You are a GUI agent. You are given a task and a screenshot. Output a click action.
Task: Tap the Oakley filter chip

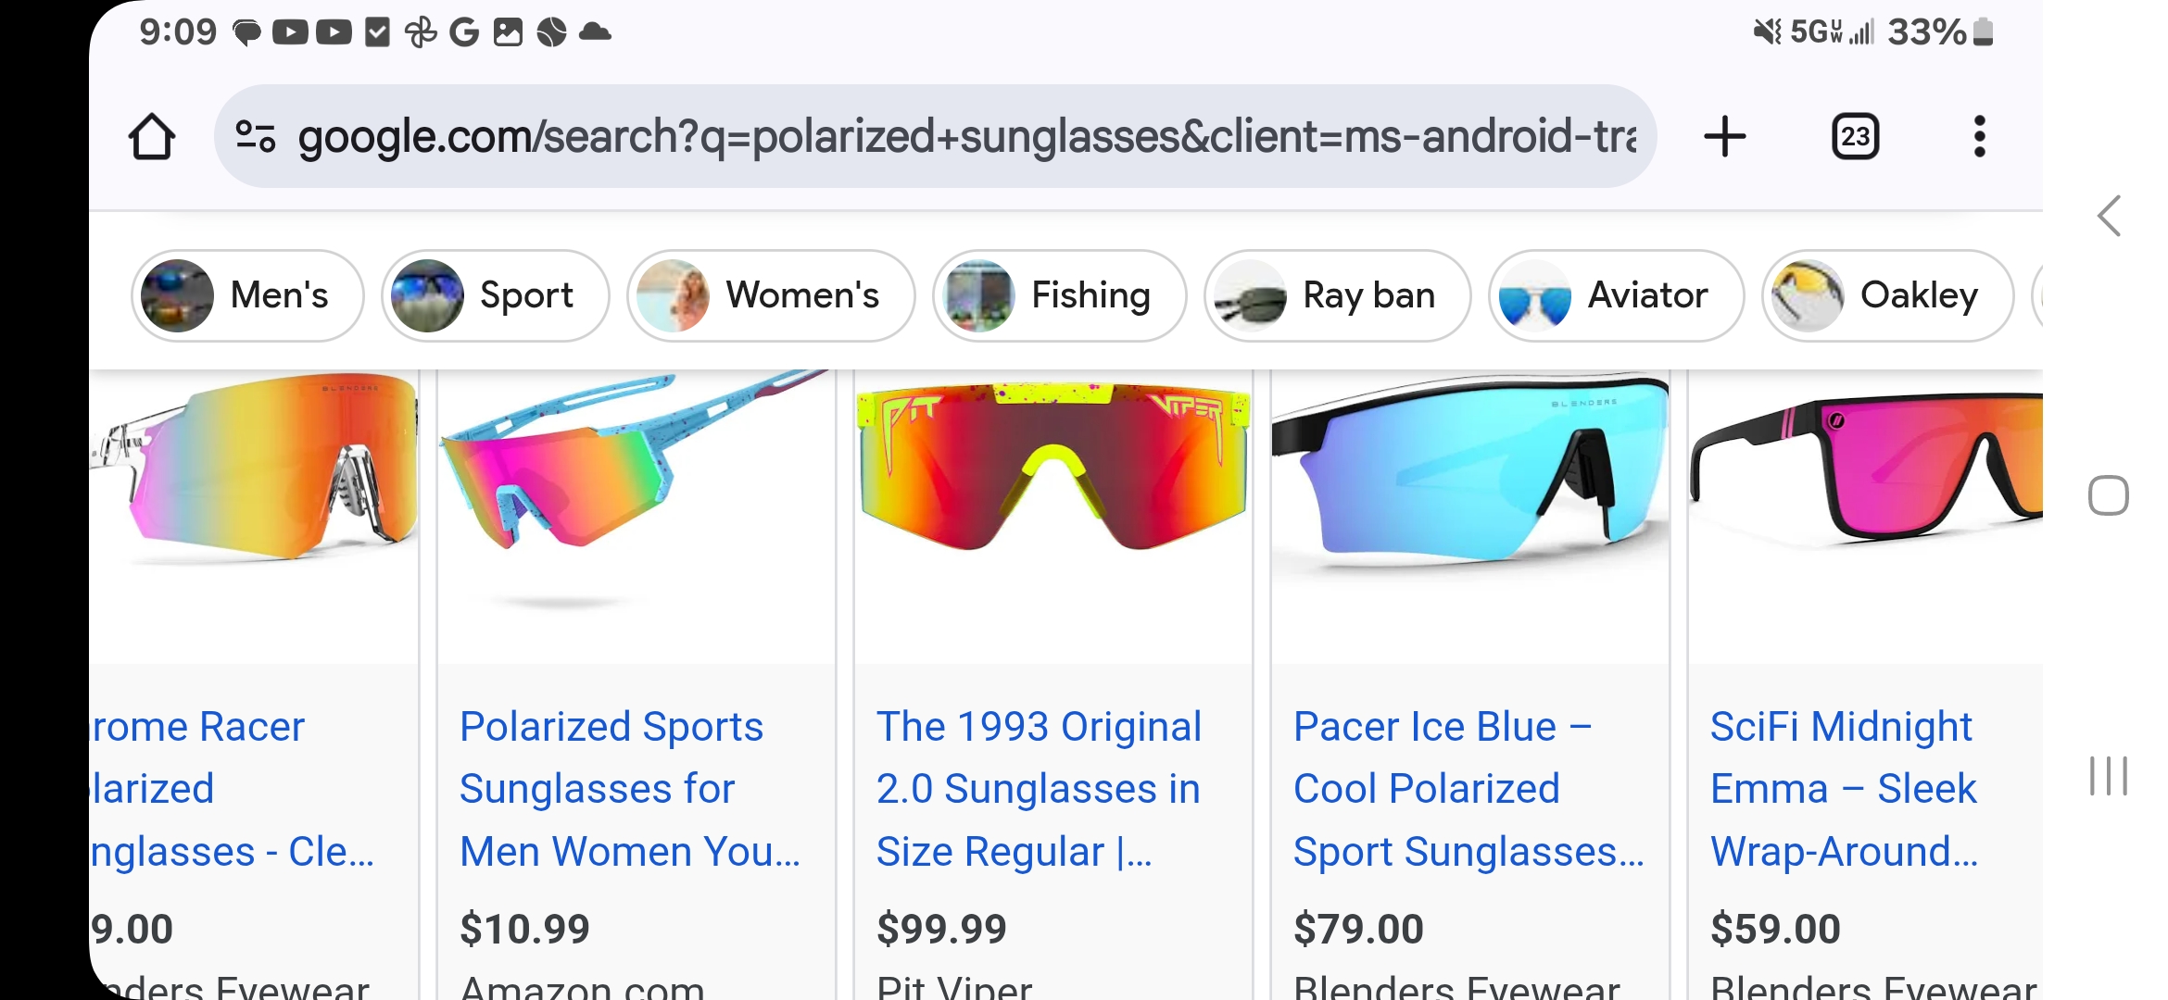coord(1887,295)
